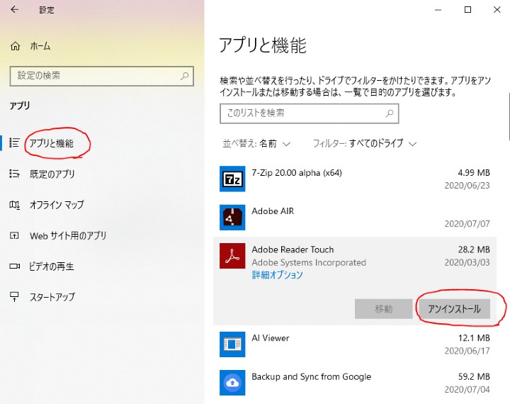Click the vertical scrollbar of app list

509,116
